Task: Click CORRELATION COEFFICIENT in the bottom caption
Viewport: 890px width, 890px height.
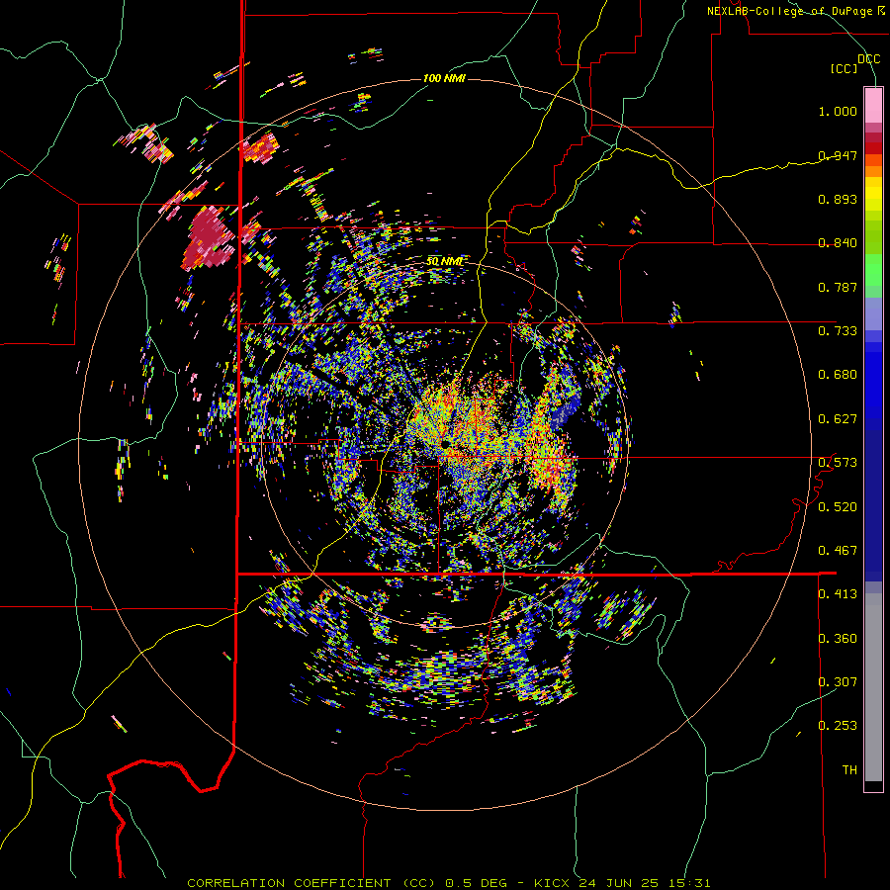Action: tap(289, 883)
